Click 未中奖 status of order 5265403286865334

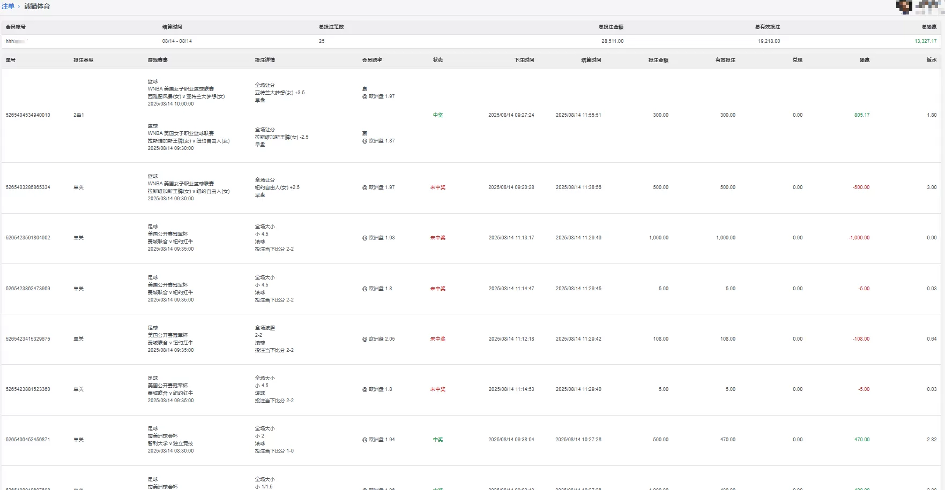438,187
